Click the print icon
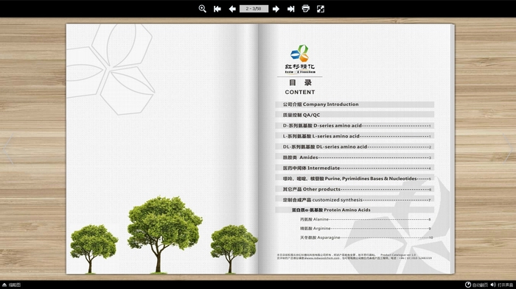This screenshot has height=289, width=516. click(306, 9)
